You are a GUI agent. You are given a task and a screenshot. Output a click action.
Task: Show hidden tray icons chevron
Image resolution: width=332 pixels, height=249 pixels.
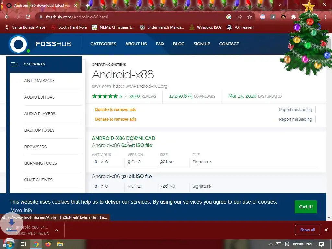[x=271, y=244]
